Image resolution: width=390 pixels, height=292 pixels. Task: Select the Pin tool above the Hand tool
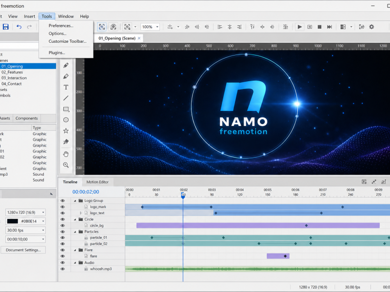[x=66, y=142]
